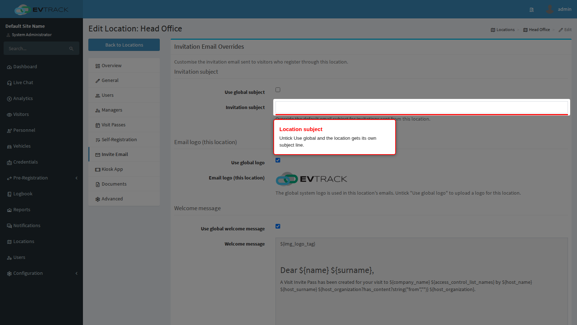Image resolution: width=577 pixels, height=325 pixels.
Task: Click the Reports icon in sidebar
Action: (9, 210)
